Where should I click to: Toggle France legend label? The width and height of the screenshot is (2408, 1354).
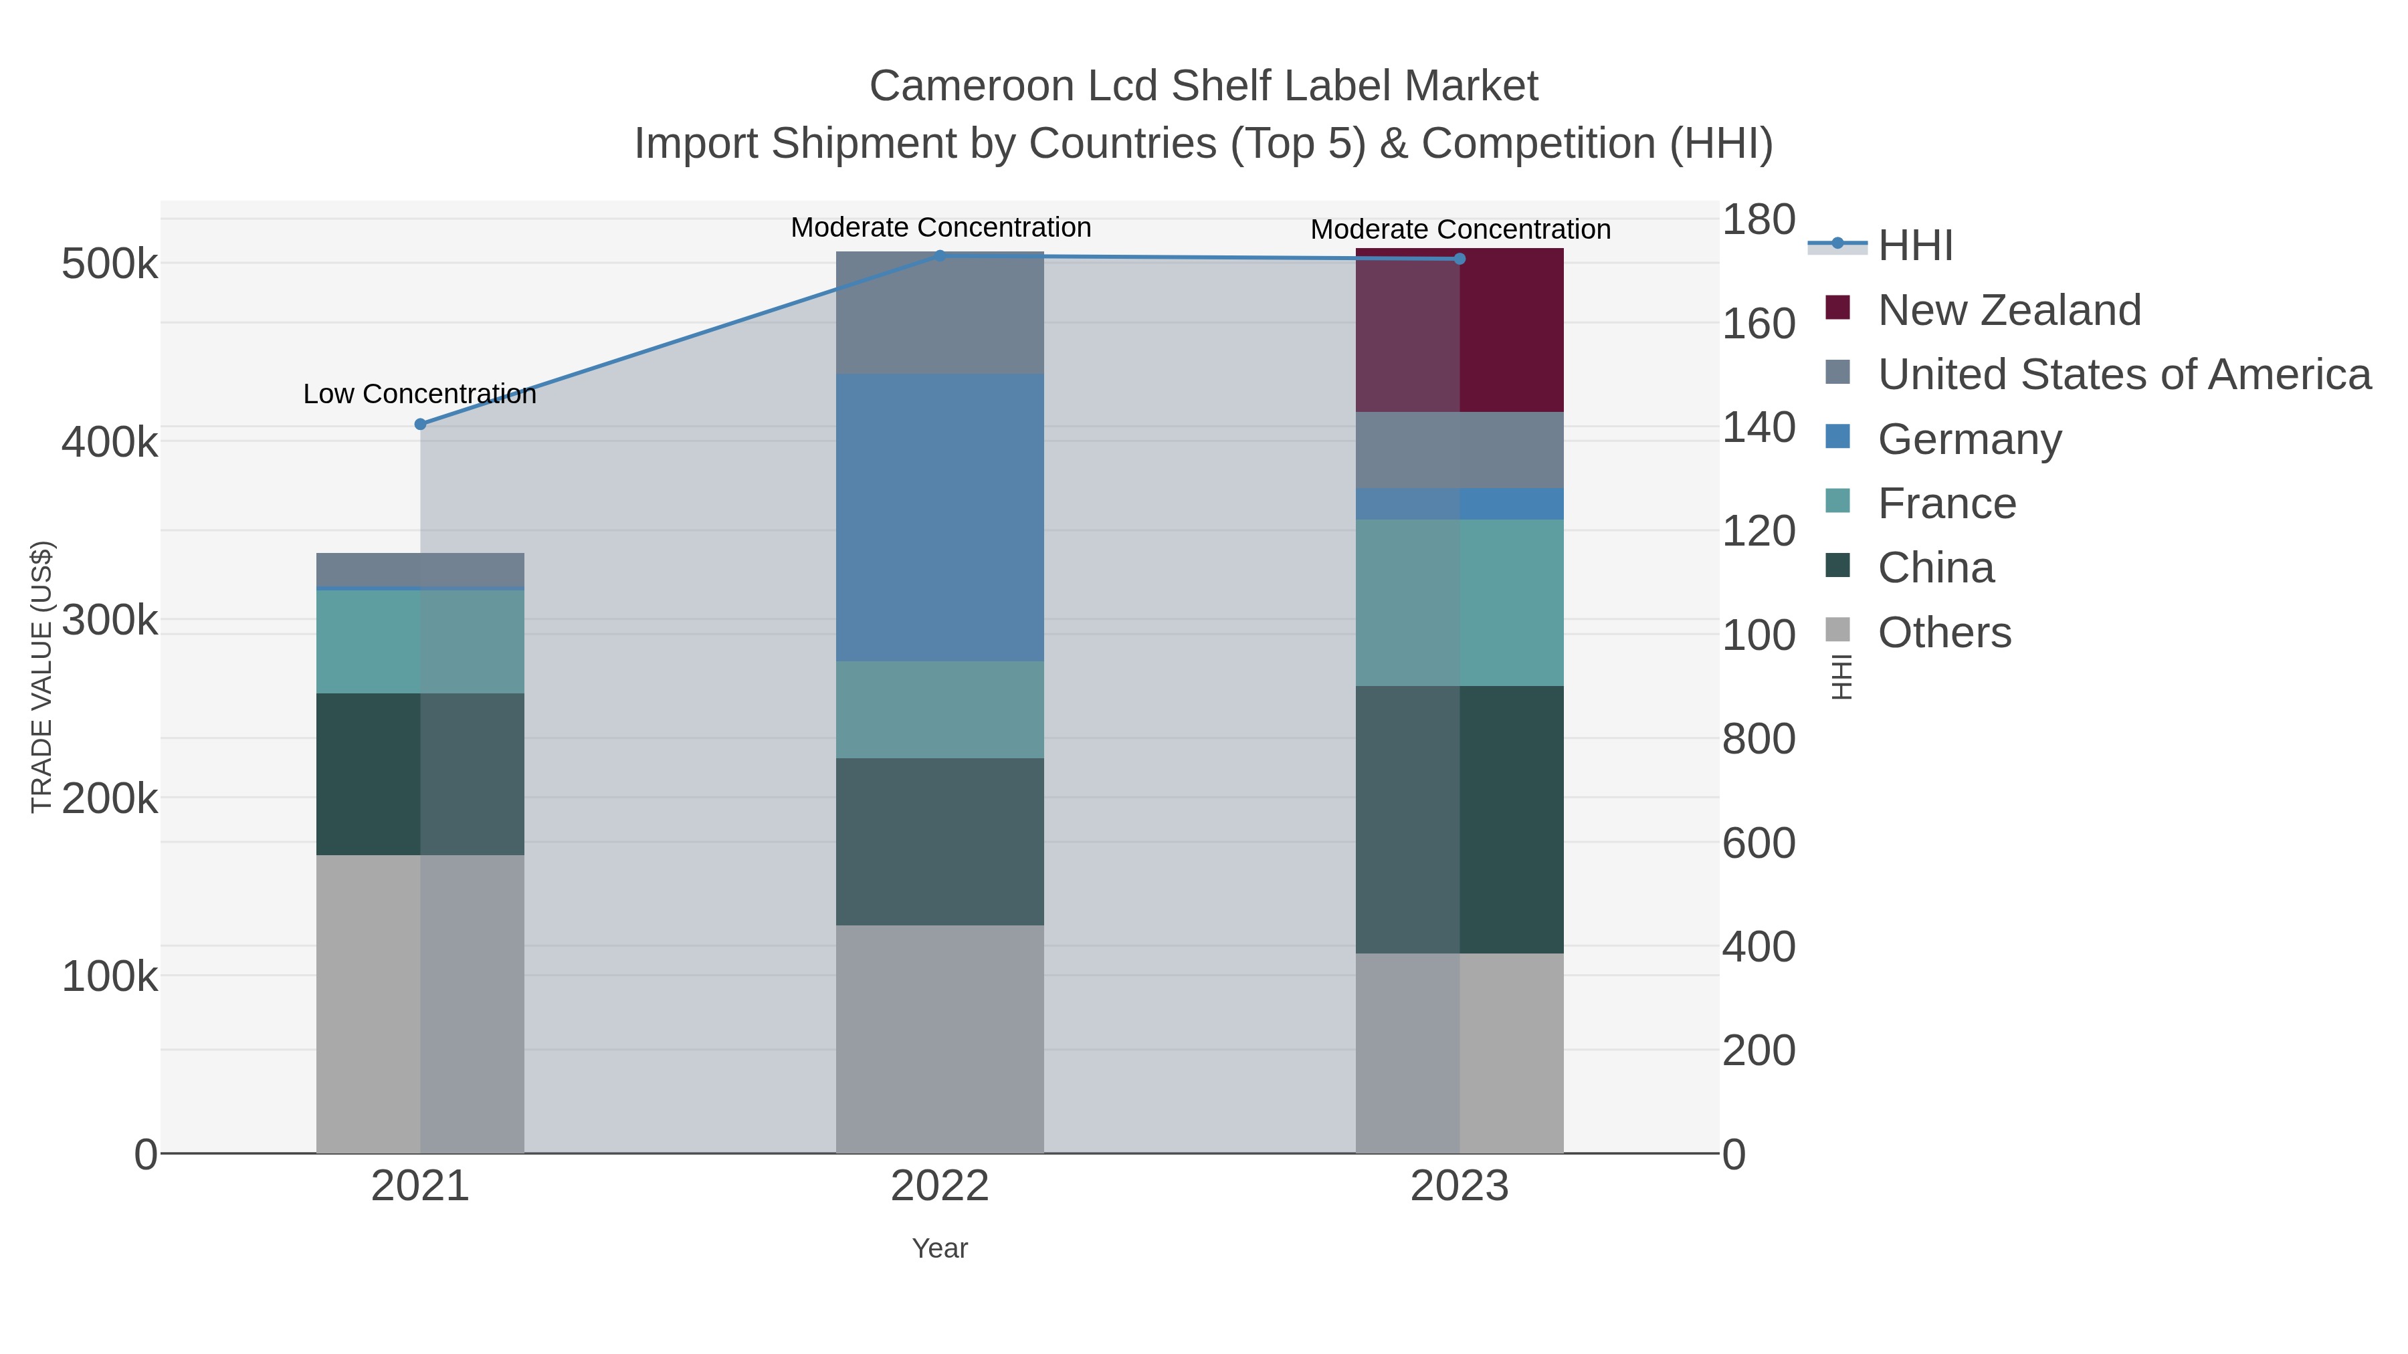click(1947, 503)
